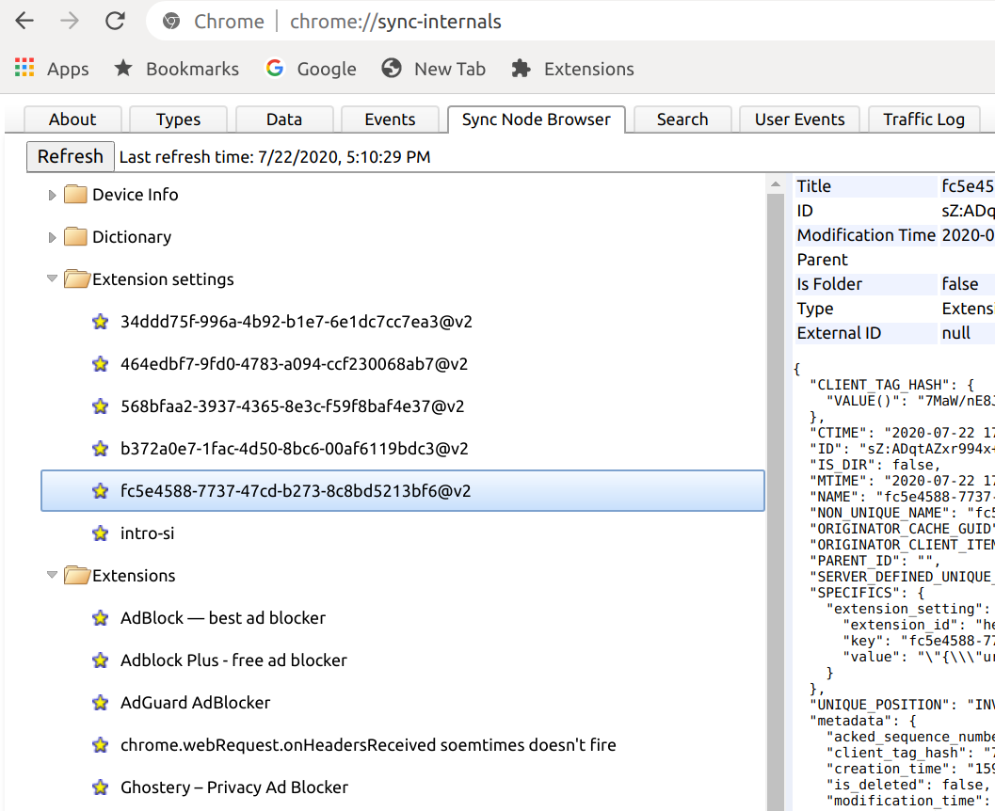
Task: Open the Apps grid icon on bookmarks bar
Action: point(24,67)
